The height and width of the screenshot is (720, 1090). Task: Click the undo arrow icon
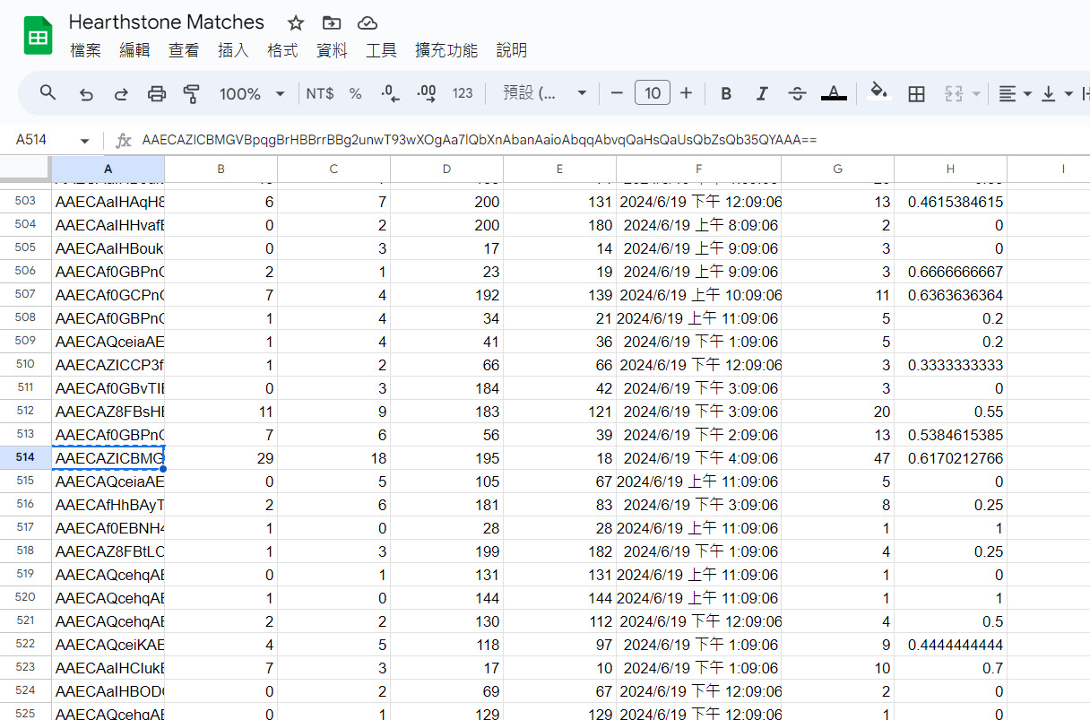click(x=86, y=93)
